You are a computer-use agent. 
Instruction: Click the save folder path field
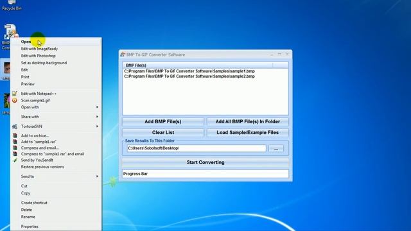pyautogui.click(x=197, y=148)
